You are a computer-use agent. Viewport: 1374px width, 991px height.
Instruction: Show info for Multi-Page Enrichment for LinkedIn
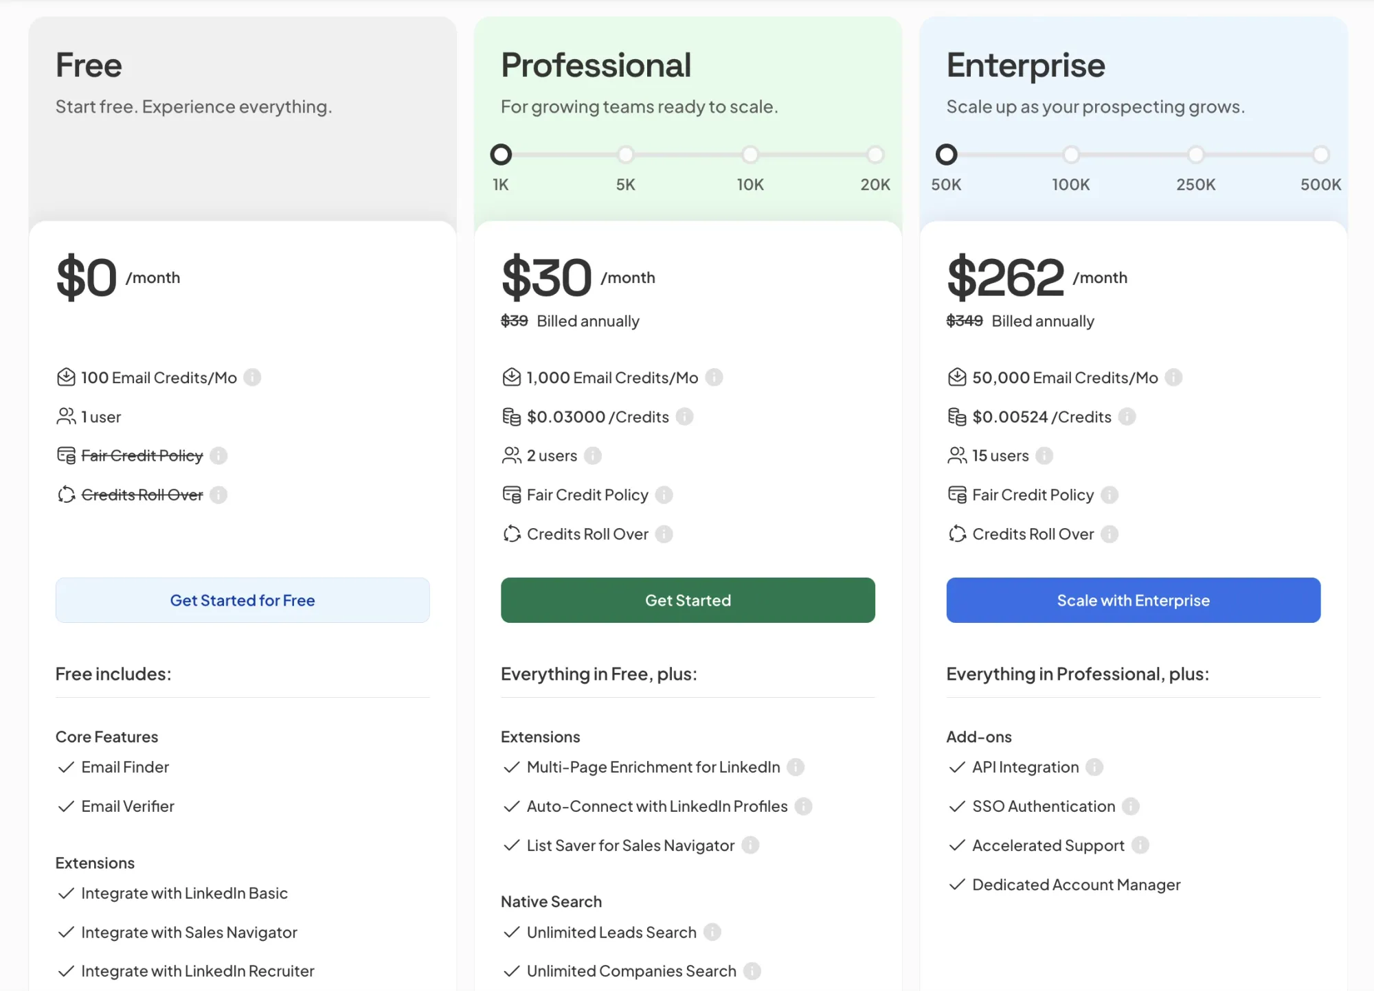click(796, 767)
